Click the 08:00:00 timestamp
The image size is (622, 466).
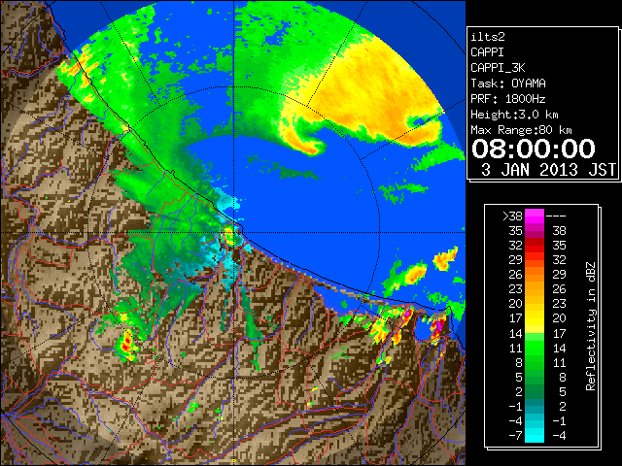click(534, 149)
